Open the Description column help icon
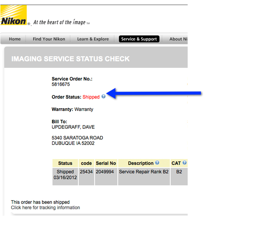Viewport: 261px width, 245px height. point(157,163)
